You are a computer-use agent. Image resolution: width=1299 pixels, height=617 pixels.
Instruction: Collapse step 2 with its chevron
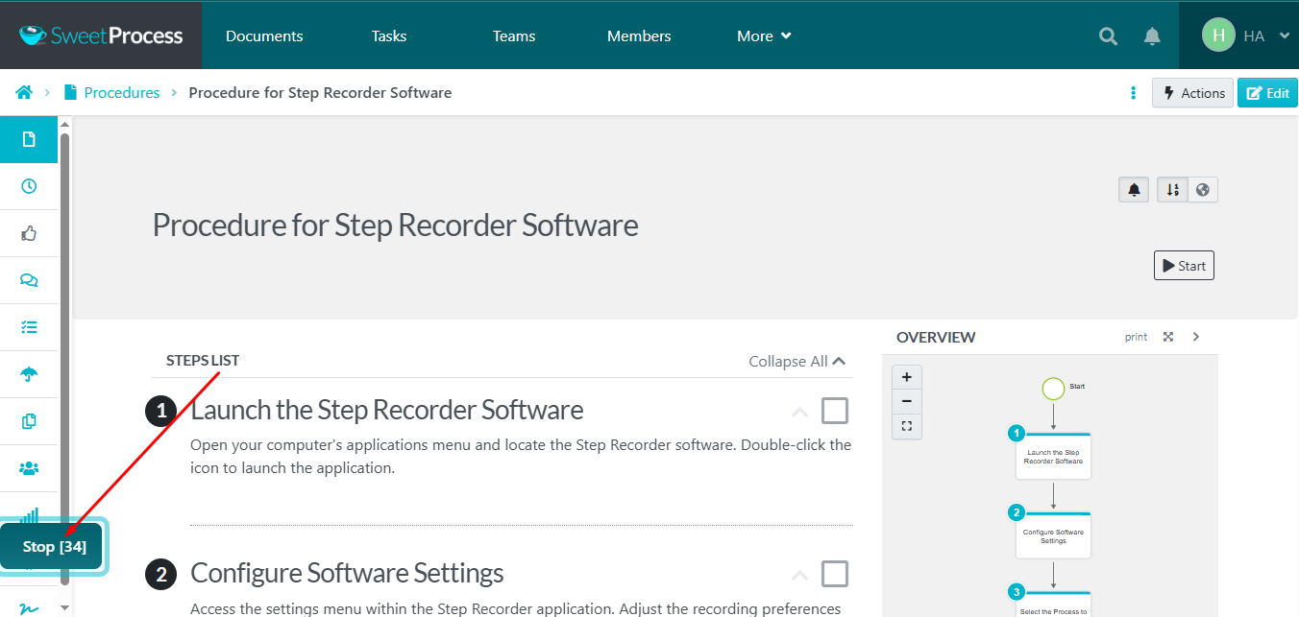(799, 576)
